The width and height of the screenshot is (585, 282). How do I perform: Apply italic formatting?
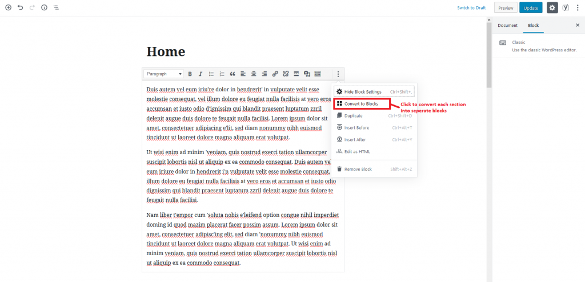click(200, 74)
